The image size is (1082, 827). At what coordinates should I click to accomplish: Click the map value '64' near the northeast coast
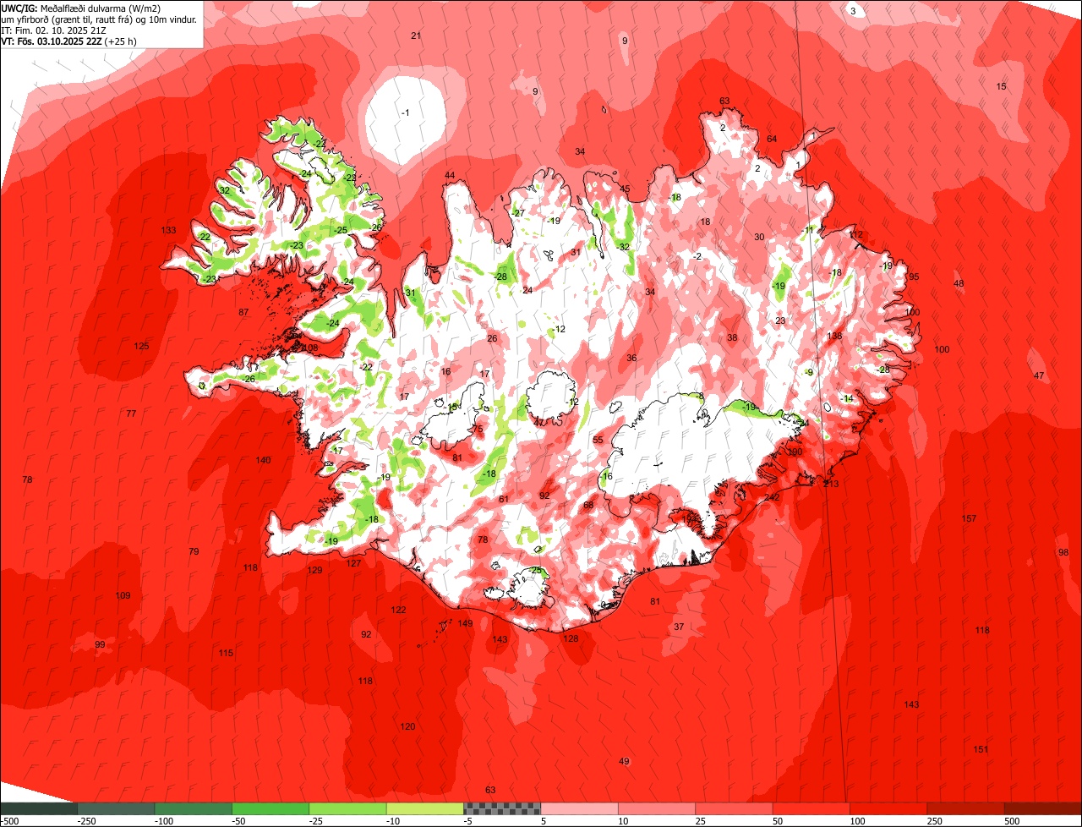pyautogui.click(x=772, y=140)
